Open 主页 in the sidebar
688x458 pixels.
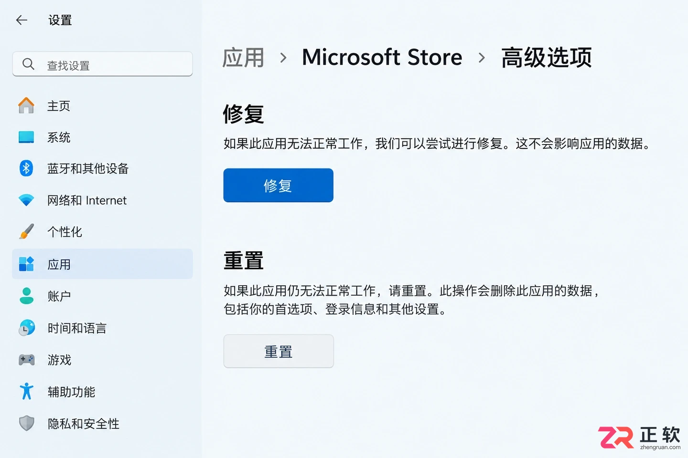point(102,105)
